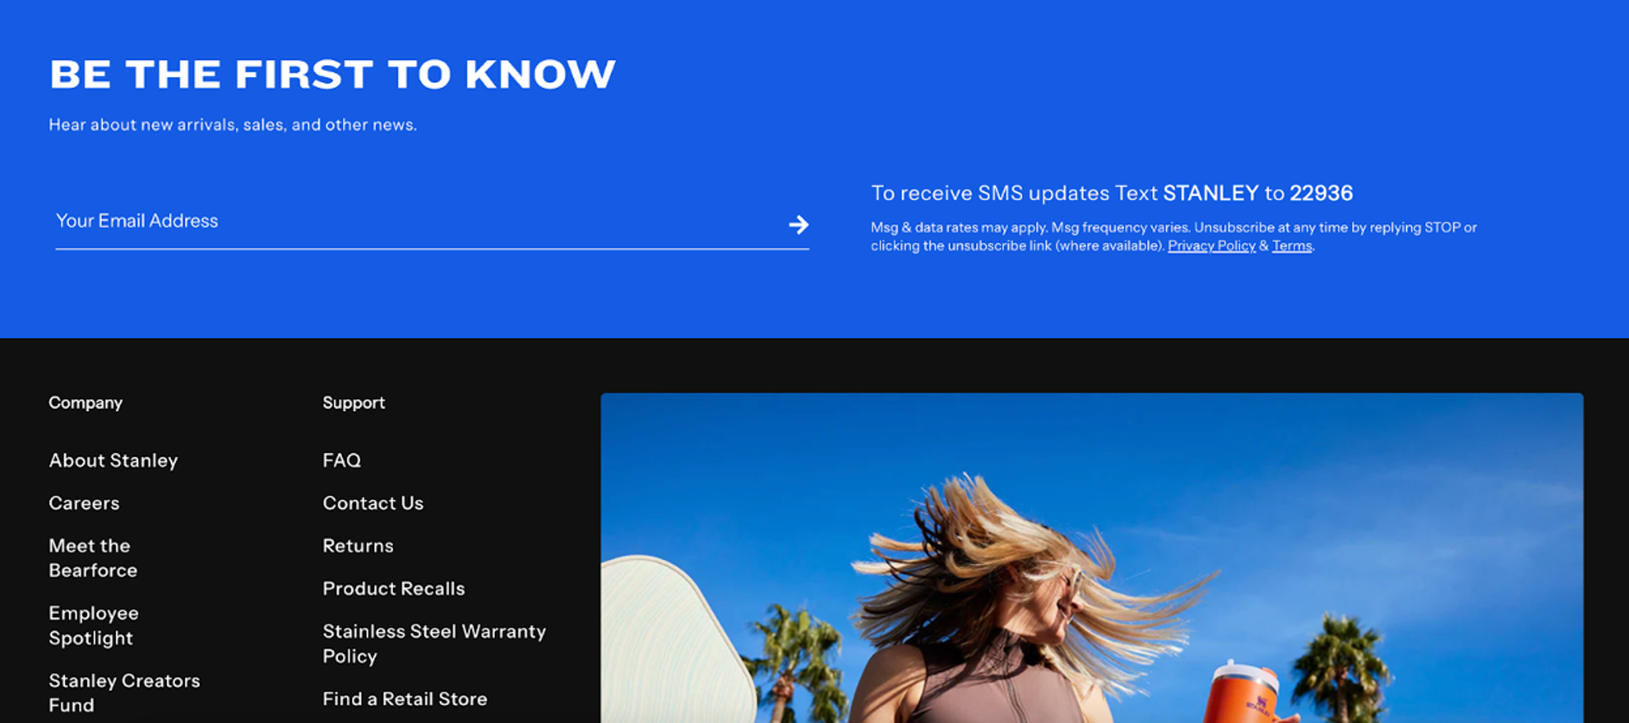Go to About Stanley page
Viewport: 1629px width, 723px height.
point(113,460)
